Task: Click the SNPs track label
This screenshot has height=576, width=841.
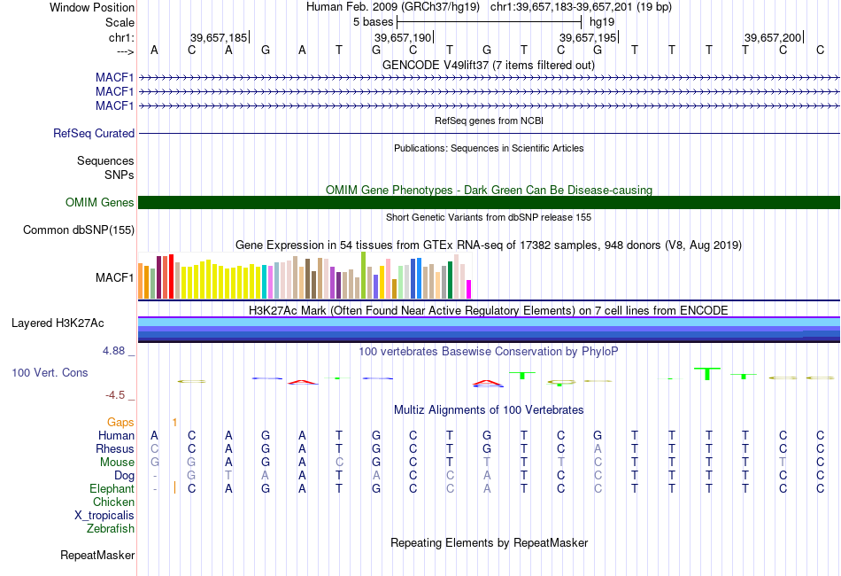Action: (x=120, y=175)
